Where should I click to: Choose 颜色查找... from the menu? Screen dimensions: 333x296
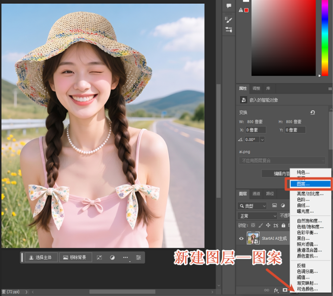pyautogui.click(x=310, y=256)
